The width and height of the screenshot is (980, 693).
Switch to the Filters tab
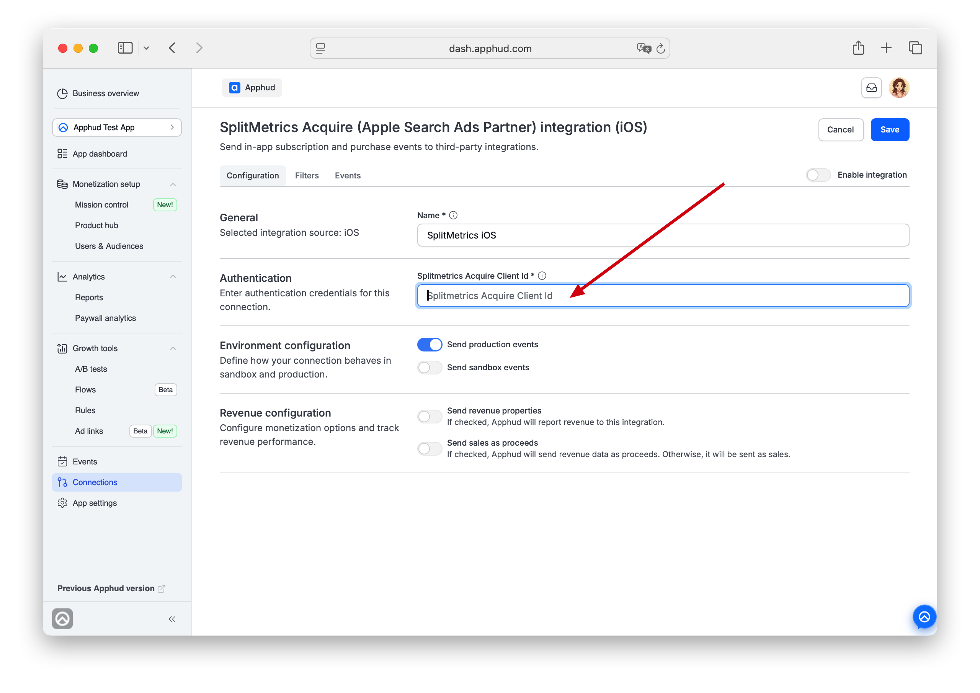(x=307, y=175)
